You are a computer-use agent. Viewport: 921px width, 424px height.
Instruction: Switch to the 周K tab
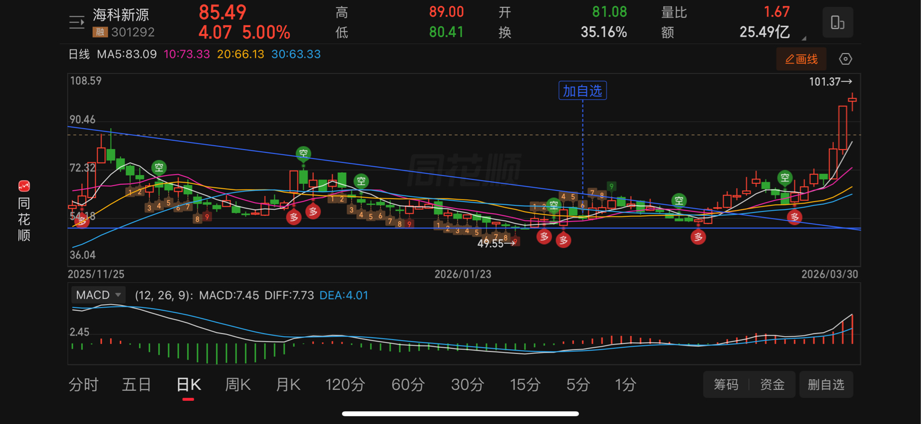(x=238, y=384)
